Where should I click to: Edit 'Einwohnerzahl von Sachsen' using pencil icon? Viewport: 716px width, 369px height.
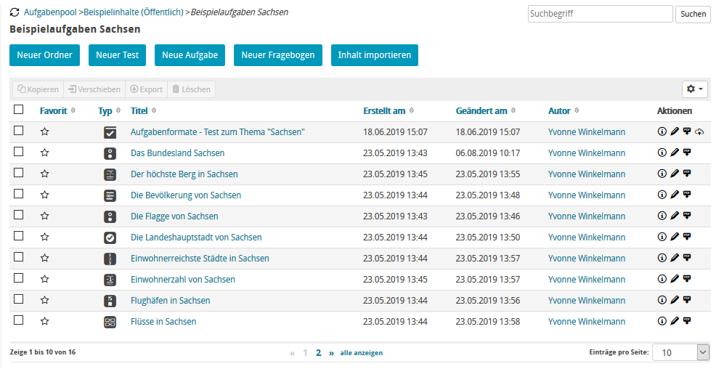[x=674, y=279]
